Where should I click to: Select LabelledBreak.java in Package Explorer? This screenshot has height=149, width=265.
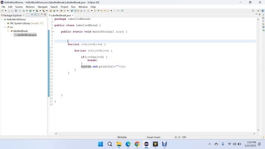click(25, 35)
